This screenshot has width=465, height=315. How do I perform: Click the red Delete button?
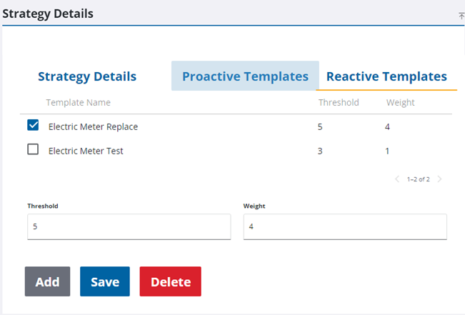(x=170, y=281)
